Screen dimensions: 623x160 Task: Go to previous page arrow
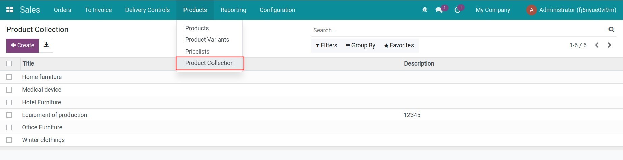597,45
